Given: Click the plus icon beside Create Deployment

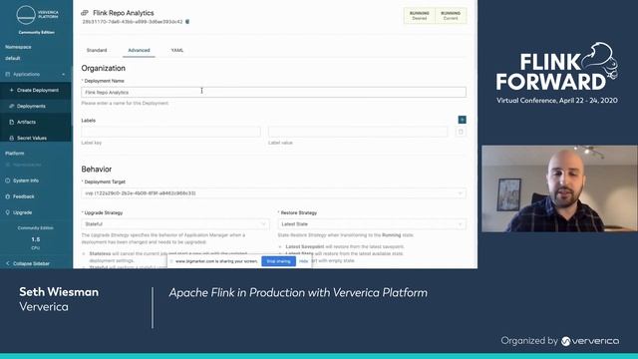Looking at the screenshot, I should pyautogui.click(x=11, y=90).
